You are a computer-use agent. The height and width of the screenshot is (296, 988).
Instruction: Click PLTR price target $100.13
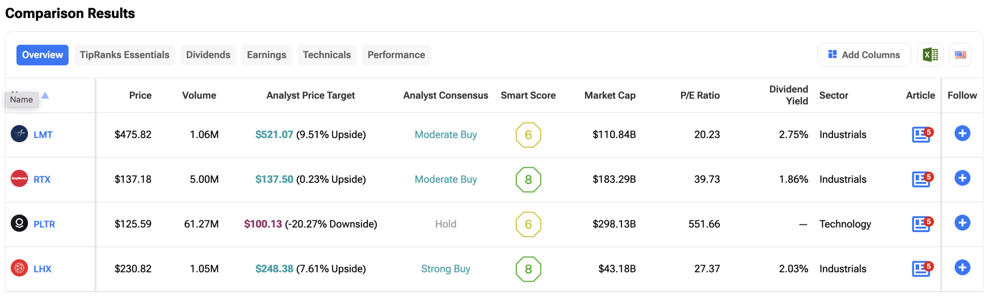tap(263, 224)
